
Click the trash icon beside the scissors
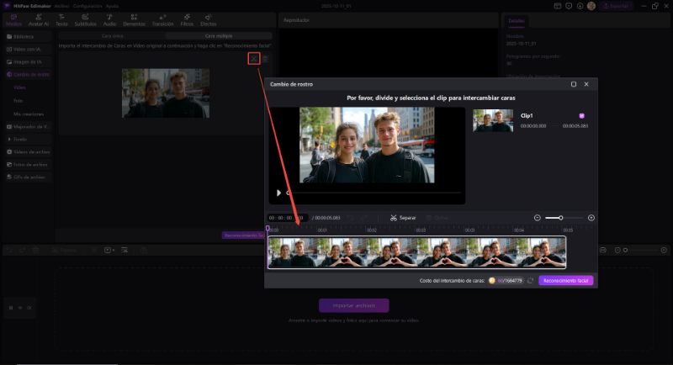coord(266,58)
